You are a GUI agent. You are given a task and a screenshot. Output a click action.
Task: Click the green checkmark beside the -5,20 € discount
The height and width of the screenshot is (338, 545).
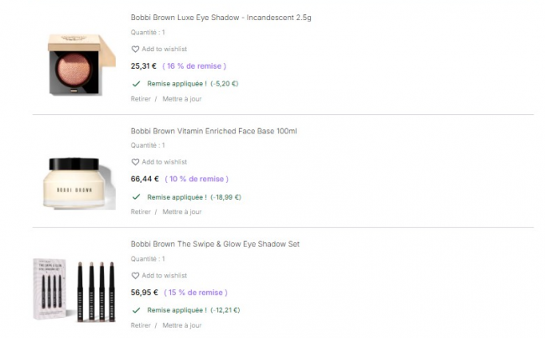click(x=136, y=84)
